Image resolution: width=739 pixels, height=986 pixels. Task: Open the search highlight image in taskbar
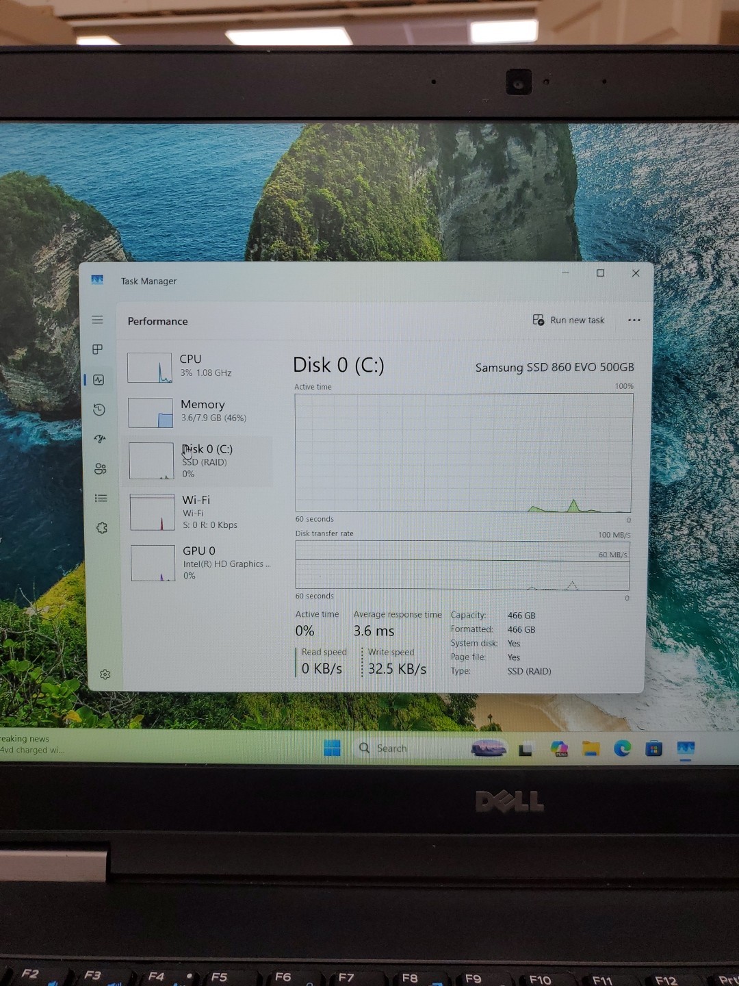point(489,748)
